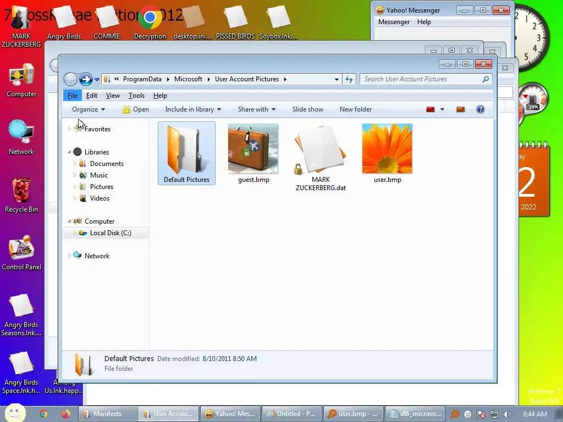
Task: Open the Share with dropdown
Action: (x=256, y=109)
